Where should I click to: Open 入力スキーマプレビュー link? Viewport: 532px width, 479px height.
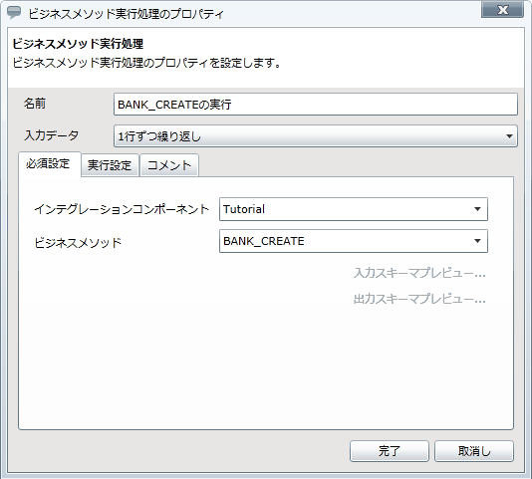point(419,273)
